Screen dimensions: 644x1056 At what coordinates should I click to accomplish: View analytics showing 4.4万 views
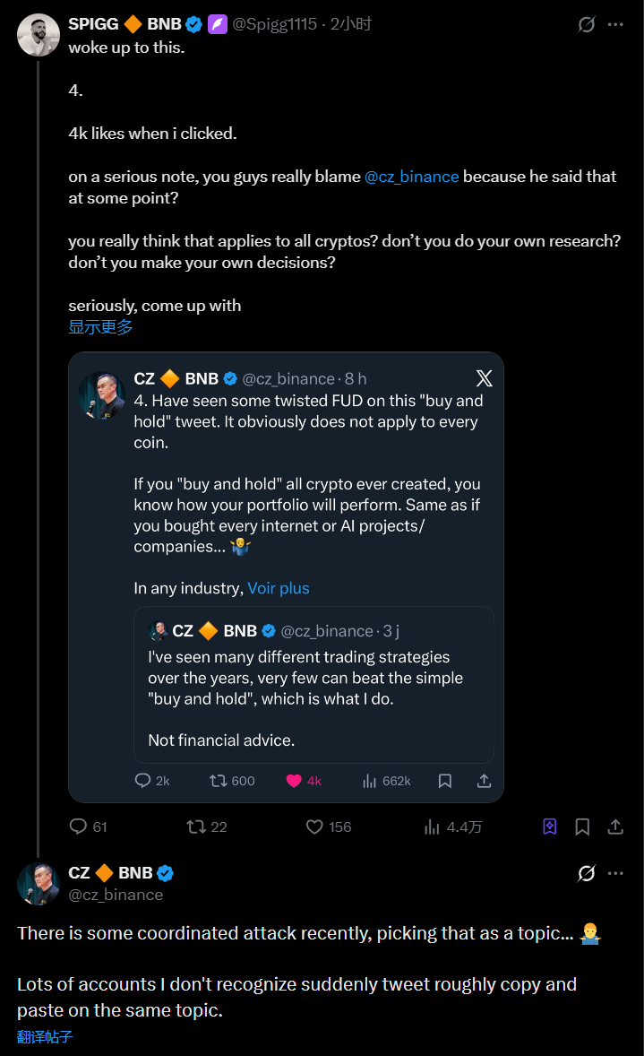point(433,827)
